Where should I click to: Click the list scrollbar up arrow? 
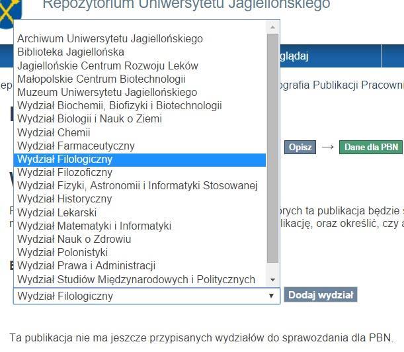(273, 27)
